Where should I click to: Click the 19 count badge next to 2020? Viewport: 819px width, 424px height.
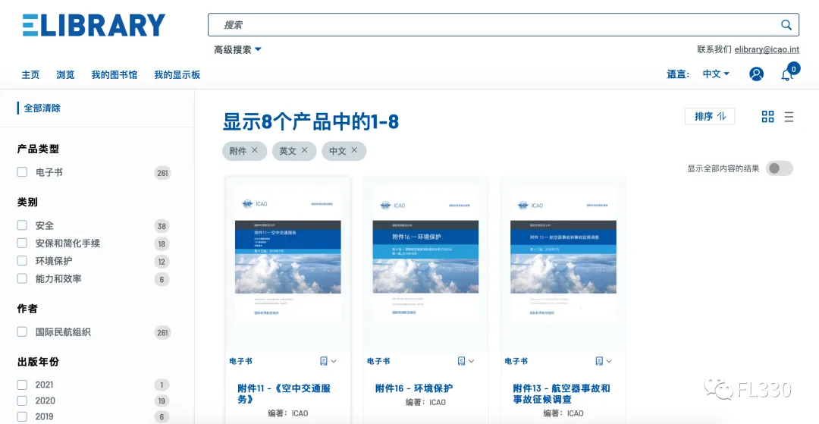[x=162, y=401]
